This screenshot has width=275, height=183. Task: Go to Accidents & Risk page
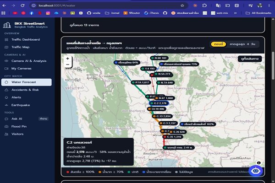click(x=25, y=90)
